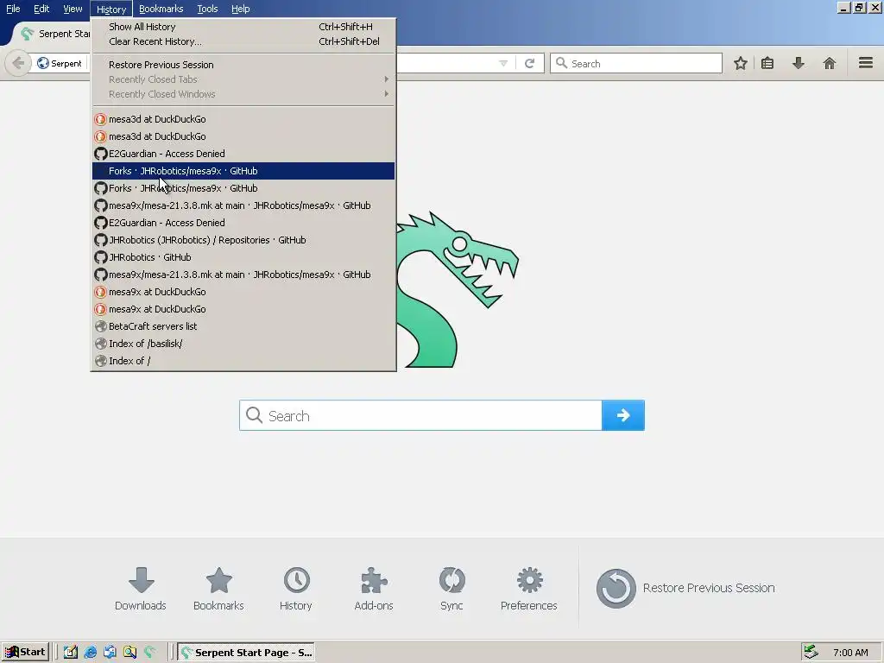
Task: Click the Reload page icon
Action: pyautogui.click(x=529, y=63)
